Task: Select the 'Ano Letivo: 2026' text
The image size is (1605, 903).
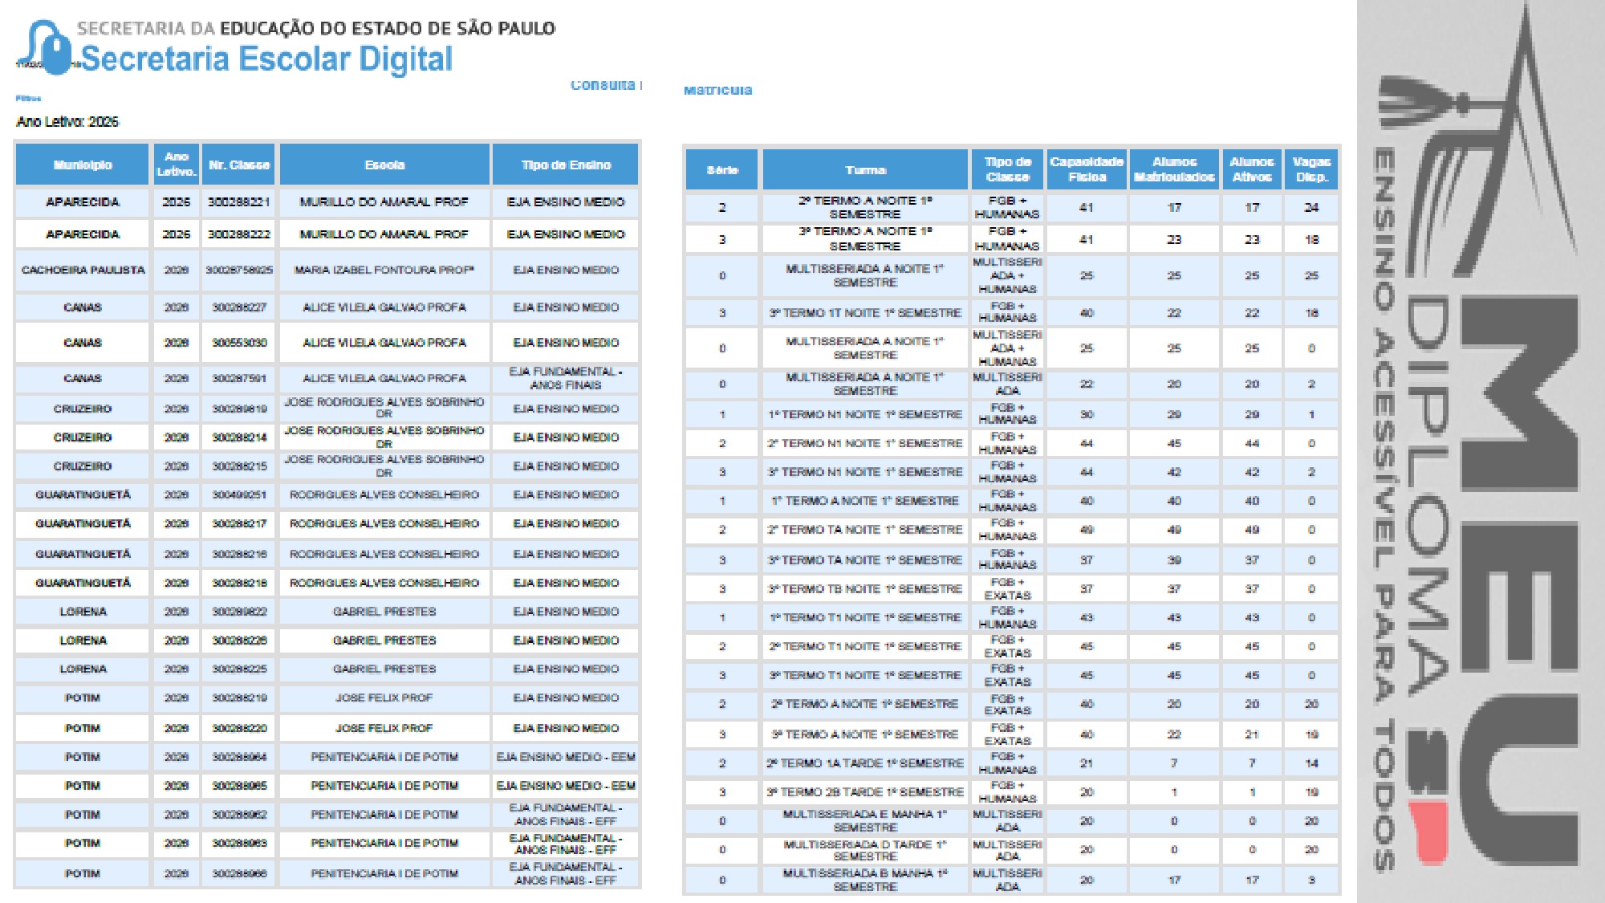Action: [67, 122]
